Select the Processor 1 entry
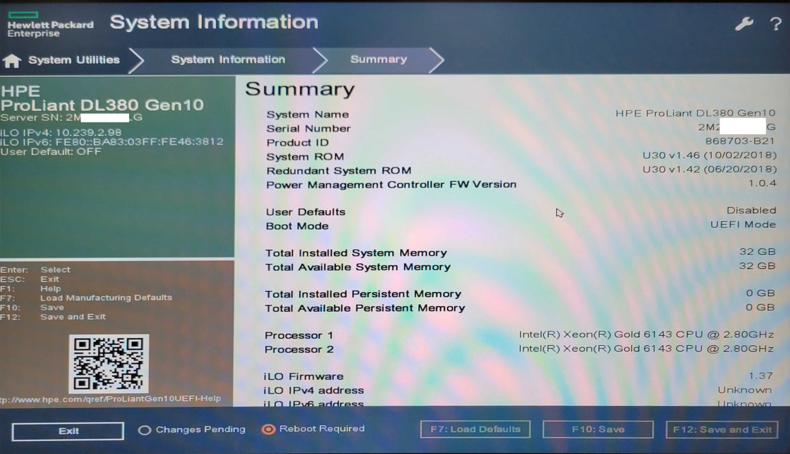Viewport: 790px width, 454px height. pyautogui.click(x=519, y=335)
